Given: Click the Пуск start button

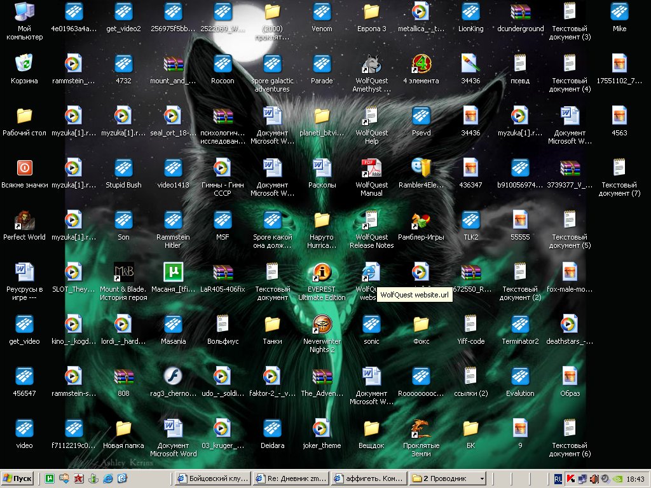Looking at the screenshot, I should (x=18, y=478).
